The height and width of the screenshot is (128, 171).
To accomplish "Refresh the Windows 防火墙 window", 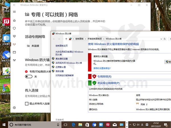I will pos(165,39).
